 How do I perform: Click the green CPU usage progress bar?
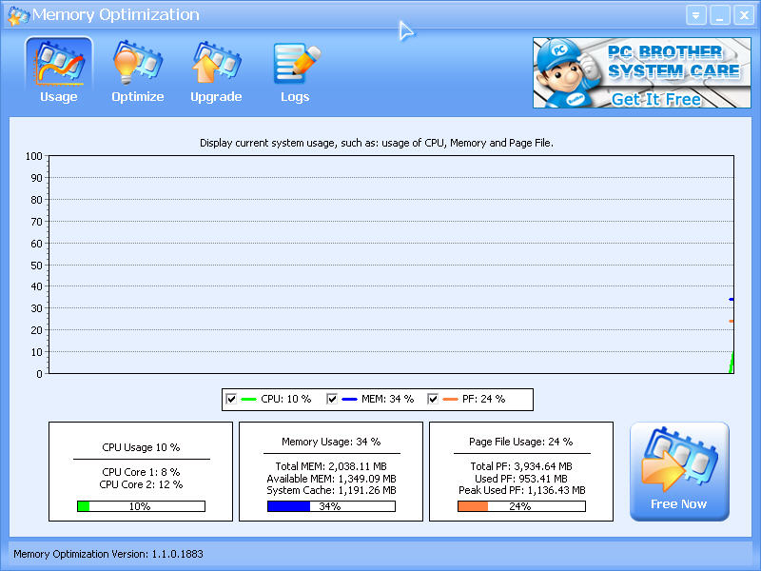point(141,506)
